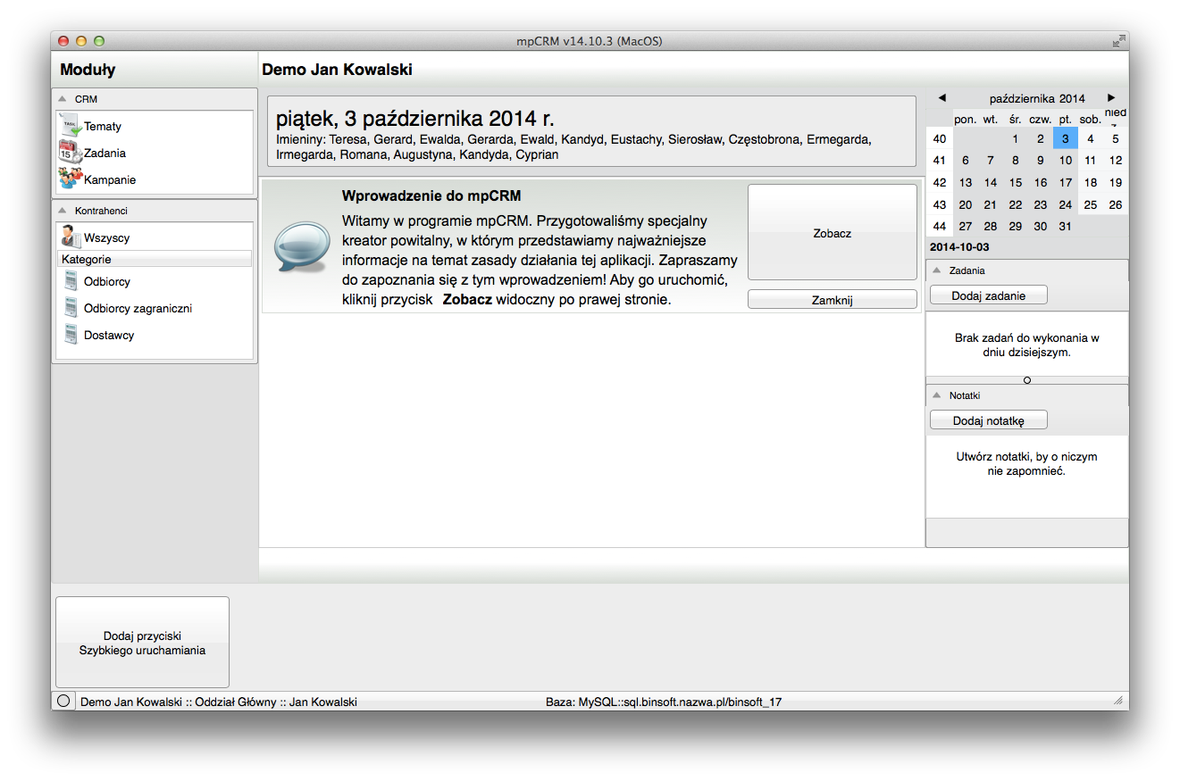Select the Kampanie module label

click(110, 180)
